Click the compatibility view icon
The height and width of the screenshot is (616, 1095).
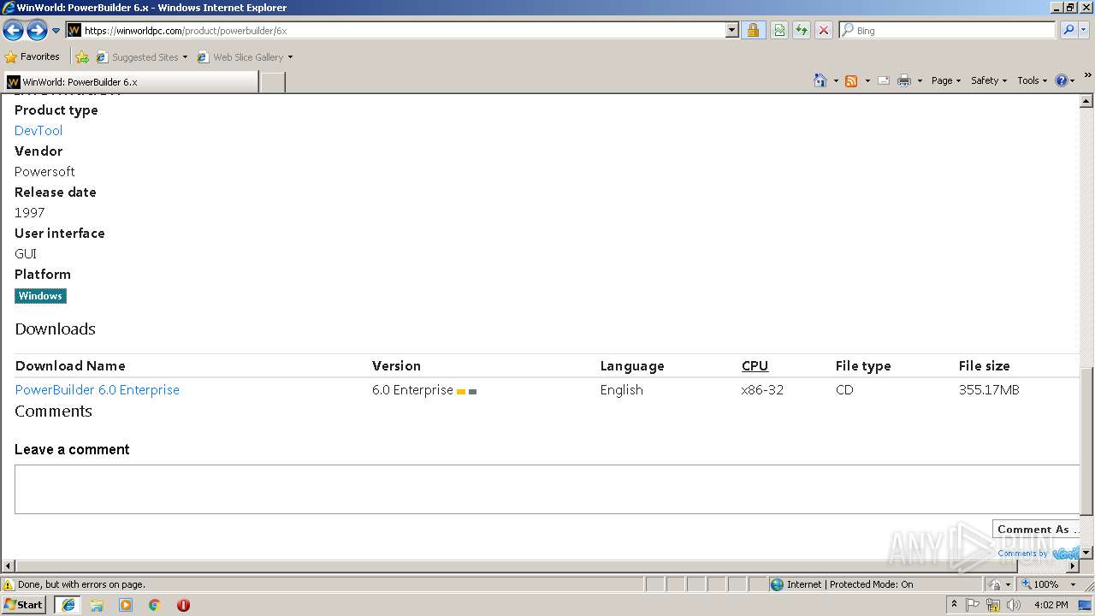[x=779, y=30]
